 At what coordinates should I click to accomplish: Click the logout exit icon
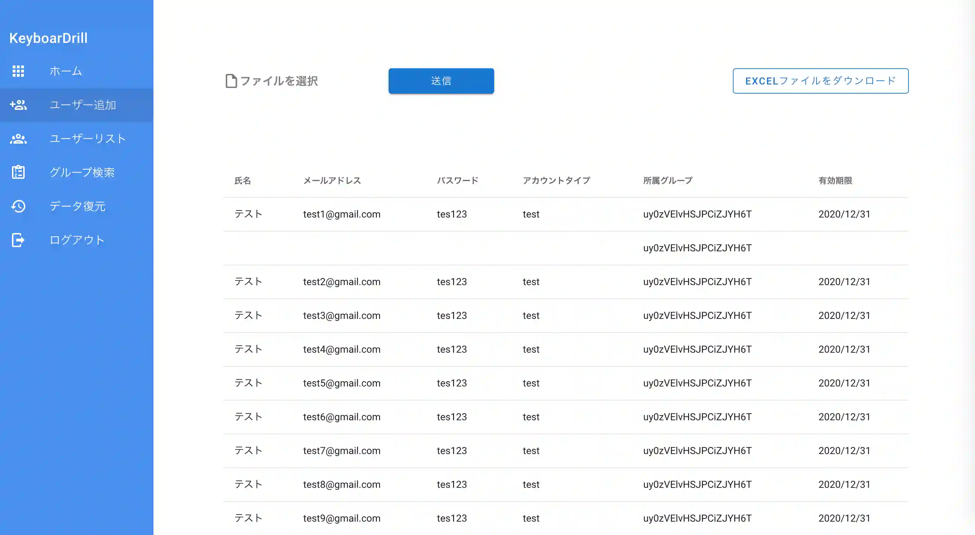[18, 240]
